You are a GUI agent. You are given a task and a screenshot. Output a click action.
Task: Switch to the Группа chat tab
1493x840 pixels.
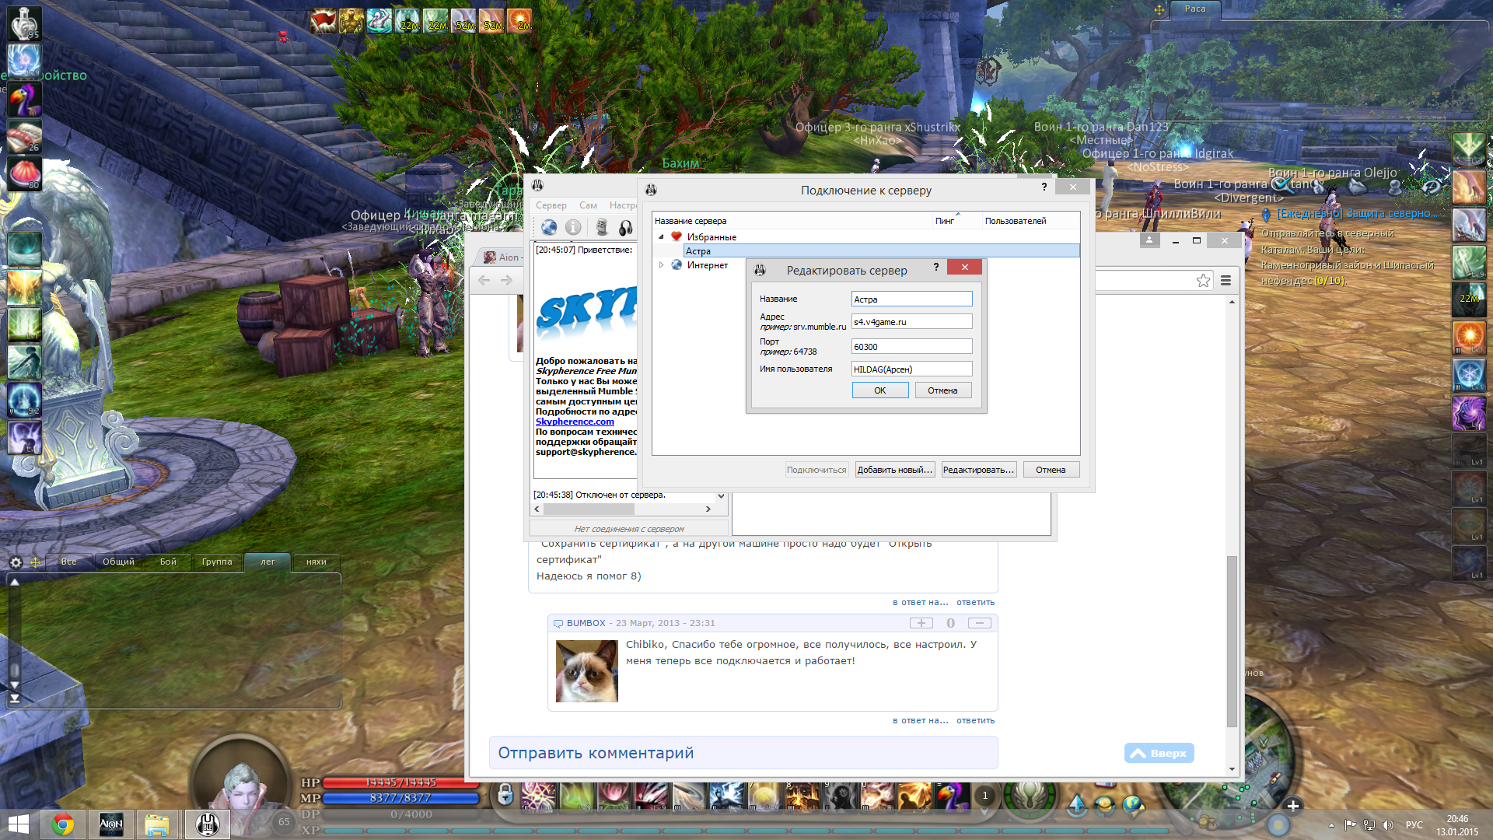click(x=217, y=562)
